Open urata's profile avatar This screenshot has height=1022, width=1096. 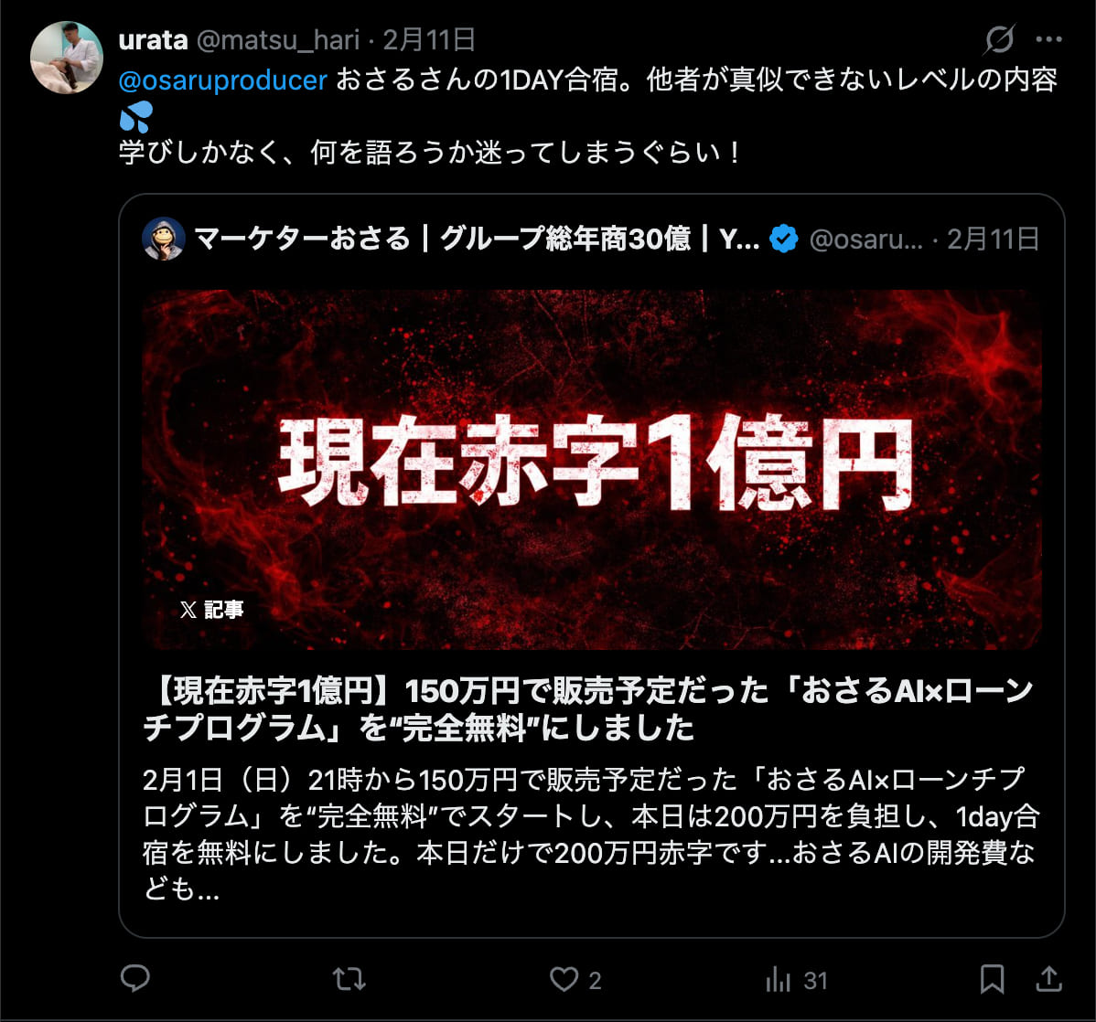click(x=67, y=58)
